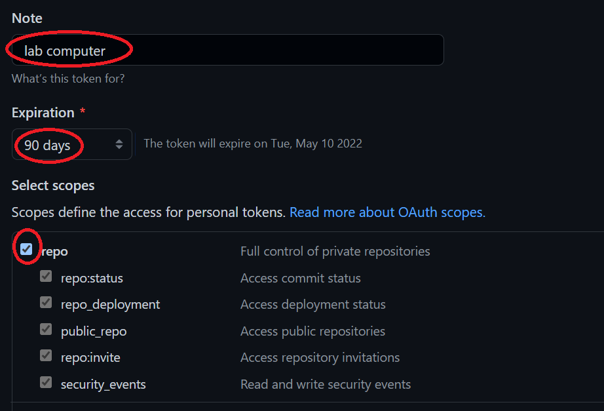Screen dimensions: 604x411
Task: Toggle the repo:status checkbox
Action: point(46,276)
